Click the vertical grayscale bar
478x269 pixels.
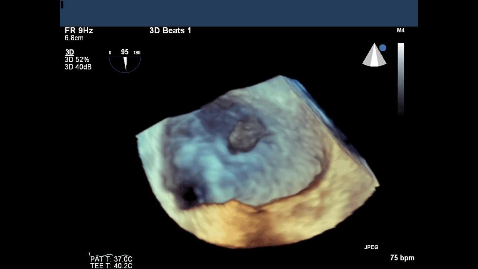[x=401, y=78]
